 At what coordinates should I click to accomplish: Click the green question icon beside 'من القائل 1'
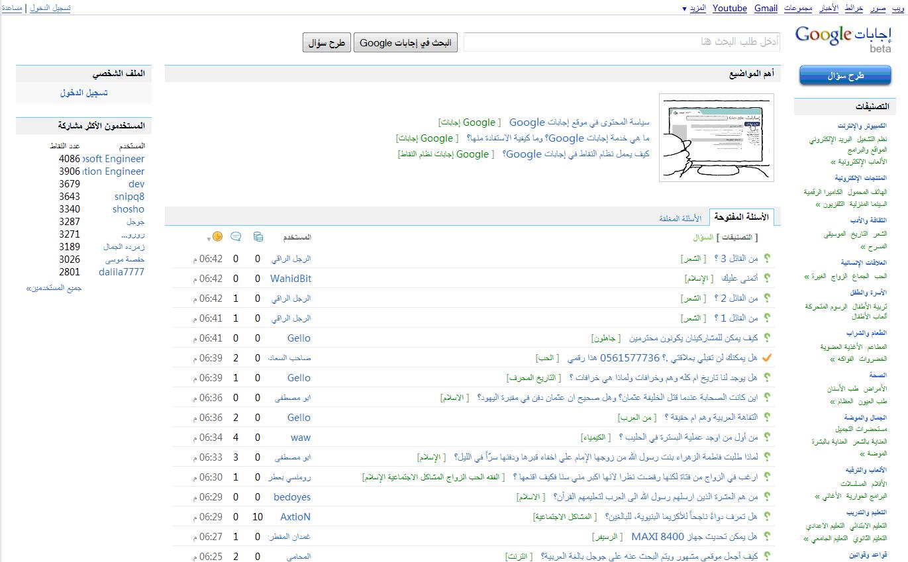pyautogui.click(x=768, y=318)
